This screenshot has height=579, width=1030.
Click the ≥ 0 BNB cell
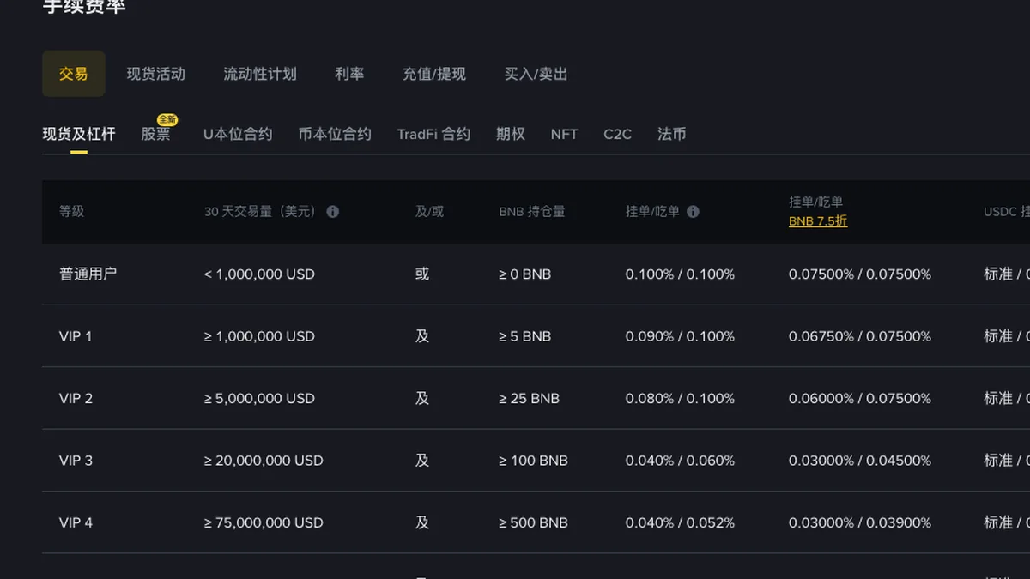point(524,274)
